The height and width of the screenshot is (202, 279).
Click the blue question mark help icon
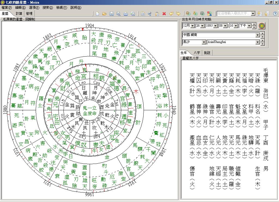(275, 14)
